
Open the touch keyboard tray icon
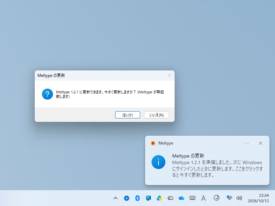192,198
